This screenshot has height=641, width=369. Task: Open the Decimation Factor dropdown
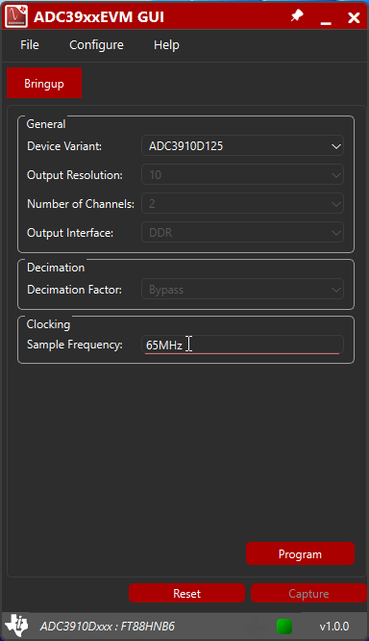(x=242, y=290)
